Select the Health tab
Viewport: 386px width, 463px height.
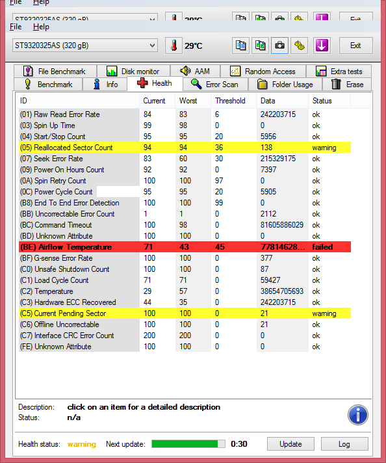pos(155,84)
